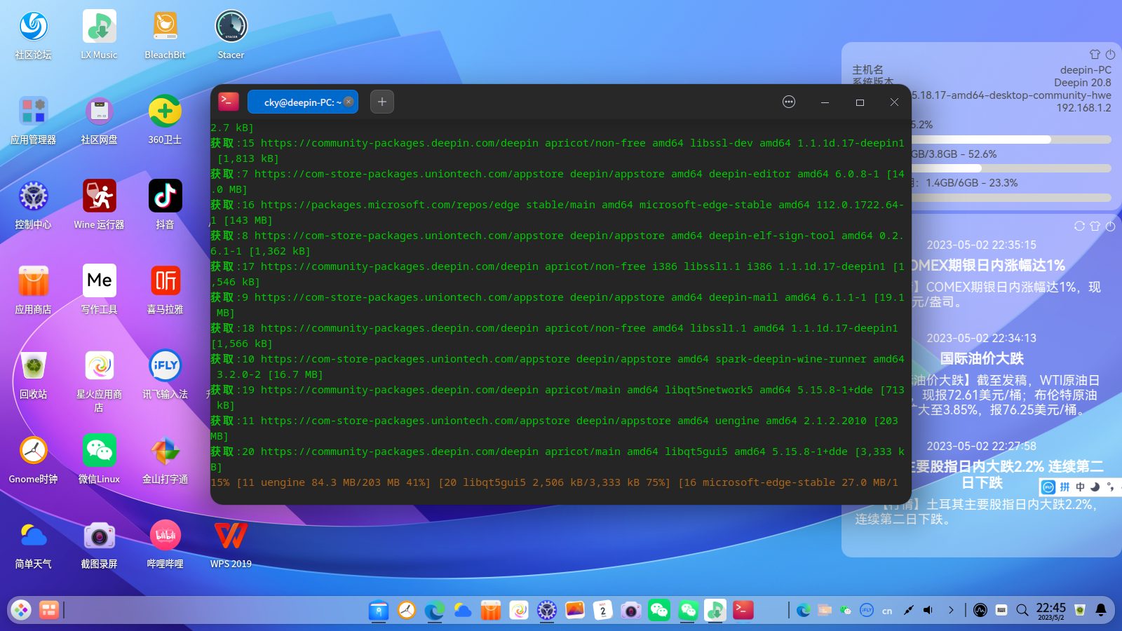The width and height of the screenshot is (1122, 631).
Task: Refresh the news widget feed
Action: click(x=1079, y=226)
